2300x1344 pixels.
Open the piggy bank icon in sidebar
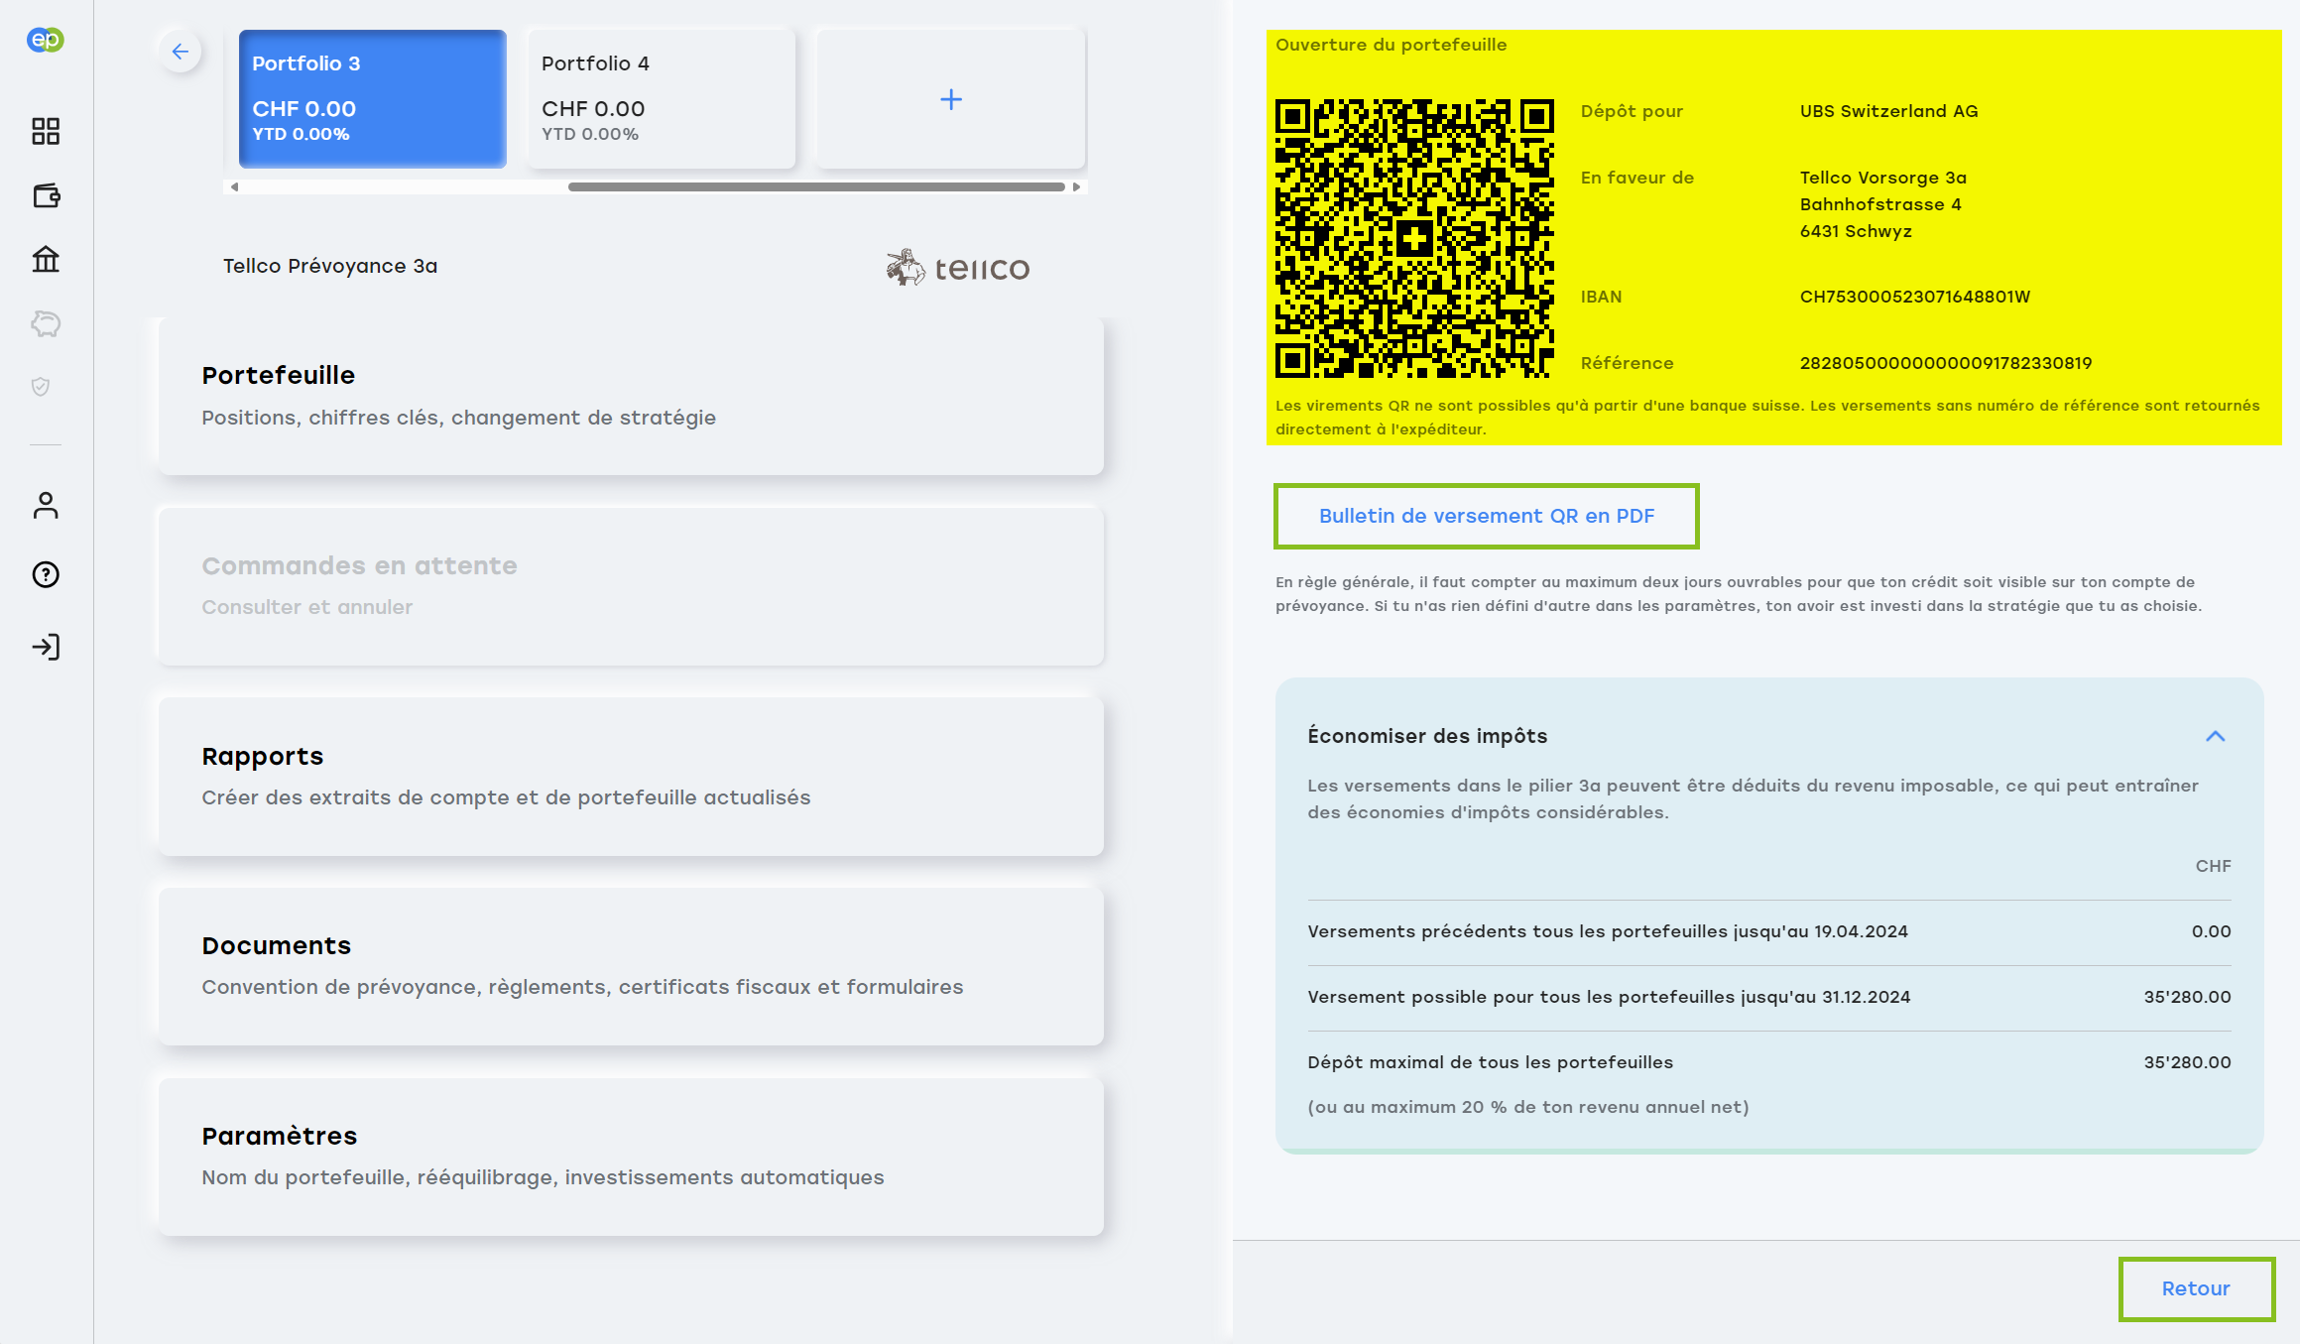(46, 323)
